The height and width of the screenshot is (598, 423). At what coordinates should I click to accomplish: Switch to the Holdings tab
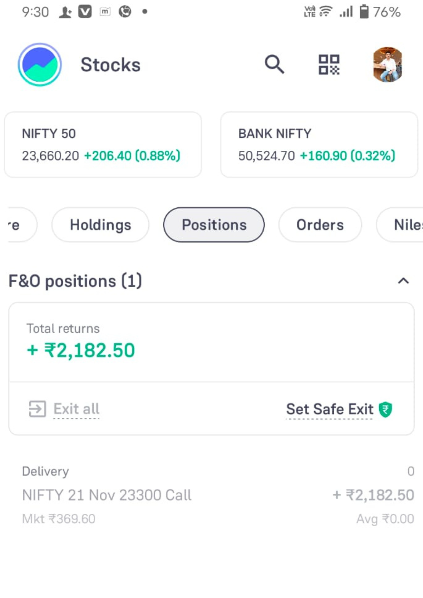101,225
